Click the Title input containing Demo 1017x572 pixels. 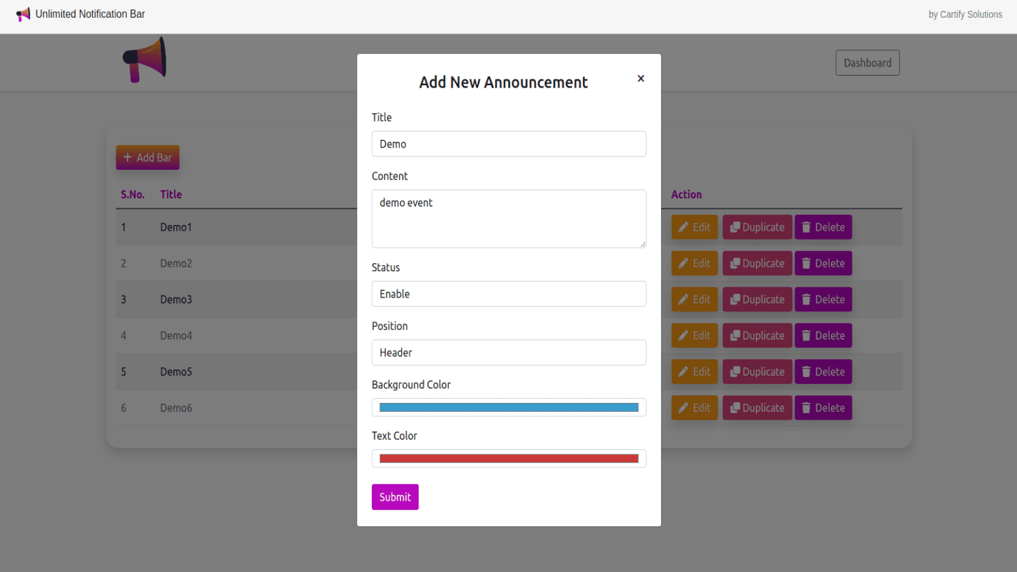pyautogui.click(x=508, y=144)
